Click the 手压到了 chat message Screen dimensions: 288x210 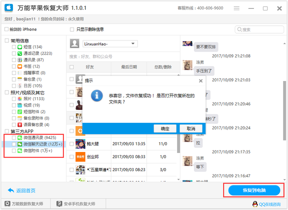coord(204,71)
